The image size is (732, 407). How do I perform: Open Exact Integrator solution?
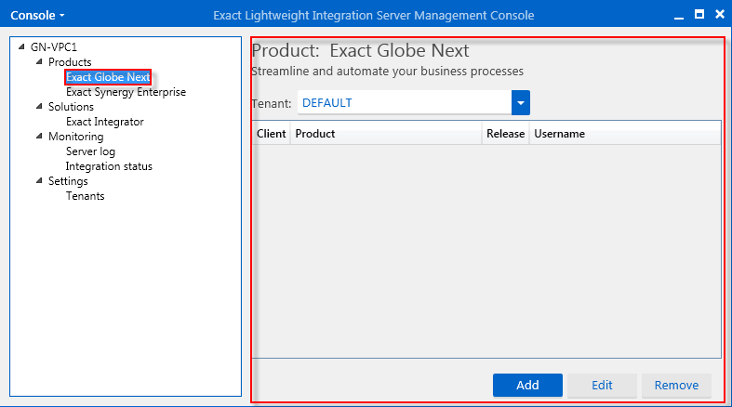(104, 122)
